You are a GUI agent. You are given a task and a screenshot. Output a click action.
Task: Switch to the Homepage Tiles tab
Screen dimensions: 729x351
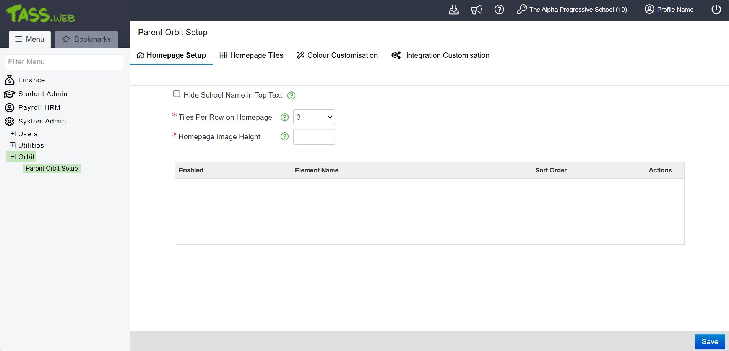(252, 55)
